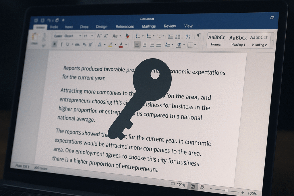Image resolution: width=294 pixels, height=196 pixels.
Task: Toggle Underline formatting
Action: click(x=67, y=44)
